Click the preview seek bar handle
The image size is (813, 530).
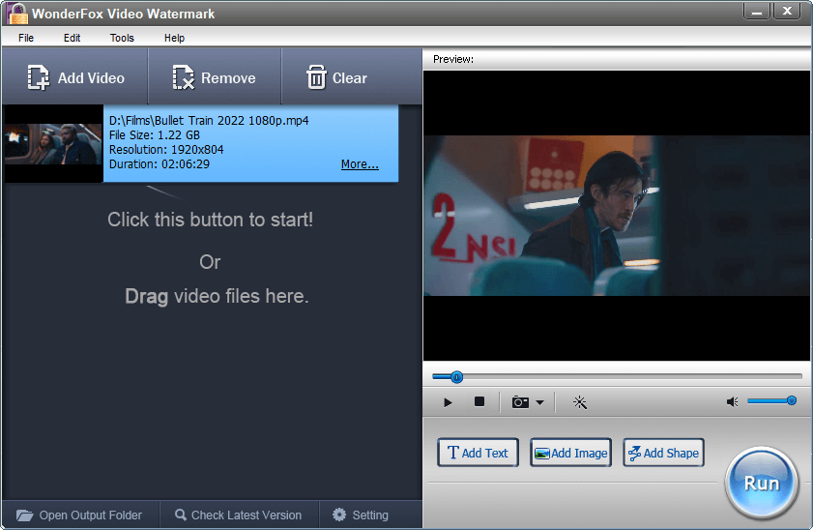click(x=456, y=377)
